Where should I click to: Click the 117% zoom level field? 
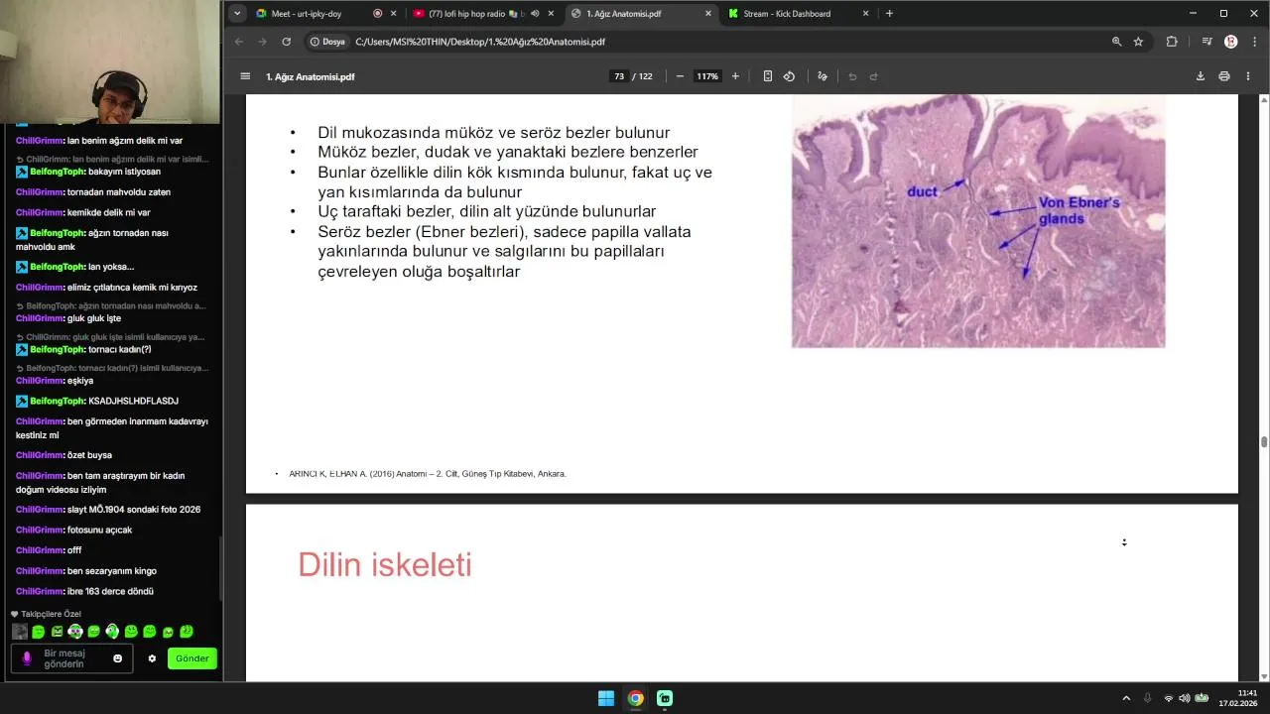click(707, 76)
